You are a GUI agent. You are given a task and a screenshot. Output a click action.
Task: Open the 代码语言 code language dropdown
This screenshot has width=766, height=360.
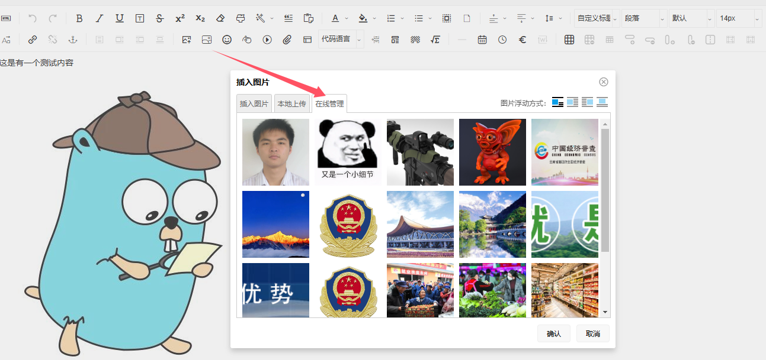pos(341,40)
